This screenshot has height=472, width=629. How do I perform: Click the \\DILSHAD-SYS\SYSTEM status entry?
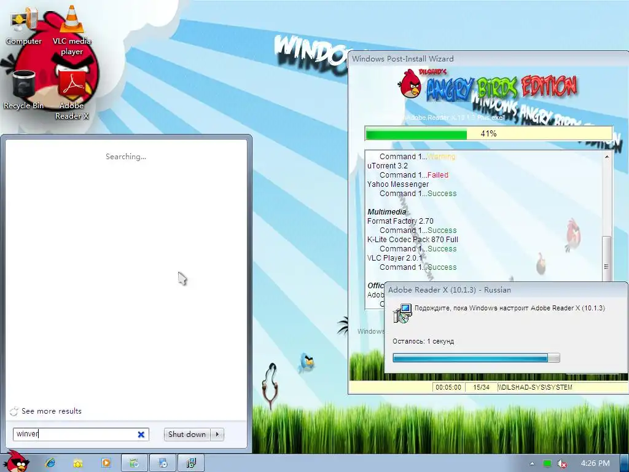coord(535,387)
